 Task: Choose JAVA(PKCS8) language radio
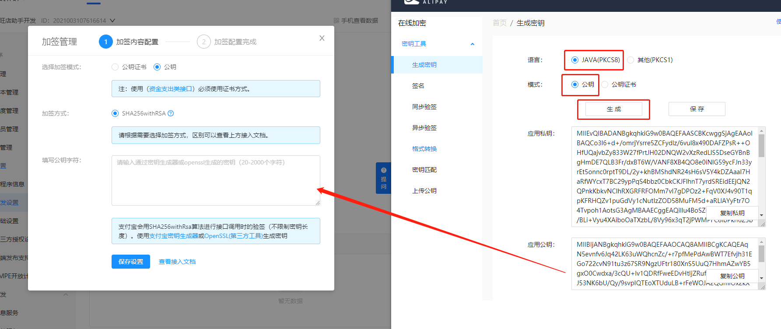pyautogui.click(x=575, y=60)
